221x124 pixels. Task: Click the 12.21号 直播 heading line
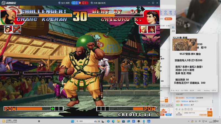coord(180,38)
